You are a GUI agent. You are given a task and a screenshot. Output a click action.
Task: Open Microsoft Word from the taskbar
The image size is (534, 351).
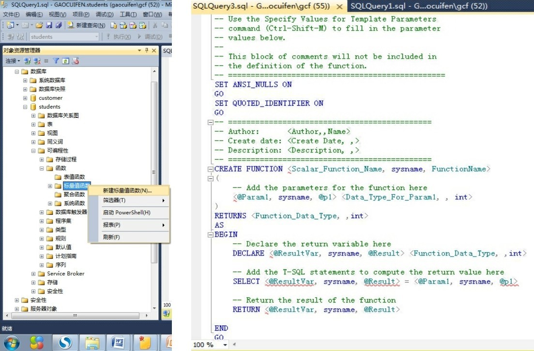tap(117, 343)
